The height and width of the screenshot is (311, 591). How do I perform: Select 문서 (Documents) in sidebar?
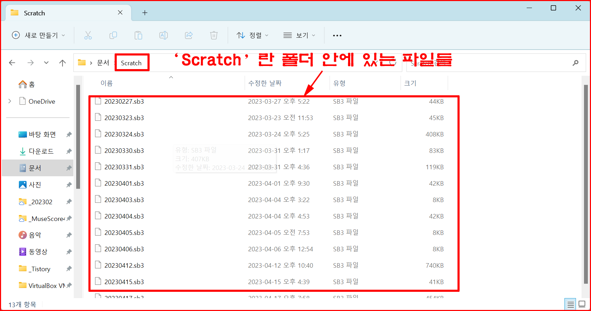tap(38, 168)
